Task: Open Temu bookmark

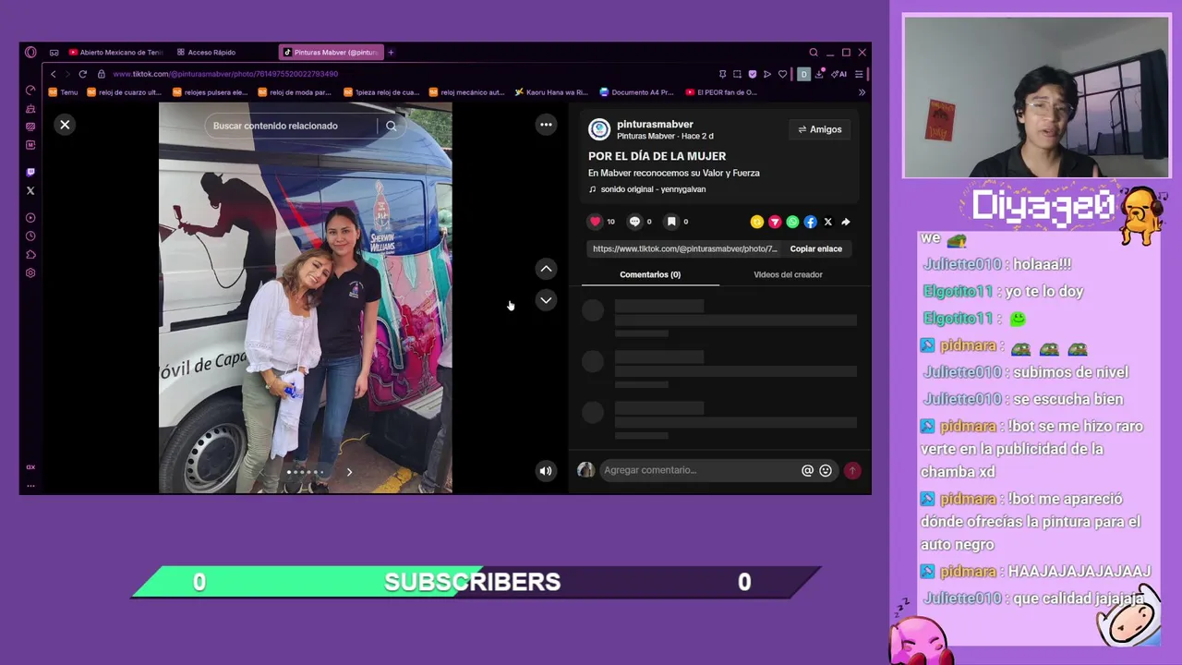Action: coord(64,92)
